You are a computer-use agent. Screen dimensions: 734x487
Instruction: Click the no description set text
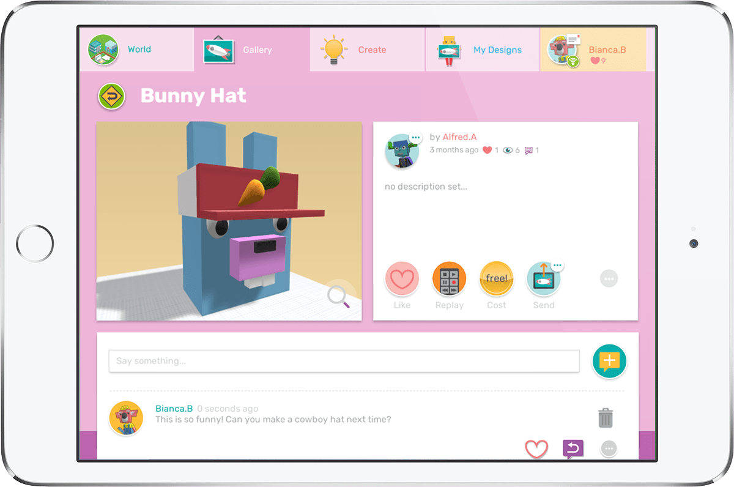click(x=426, y=187)
